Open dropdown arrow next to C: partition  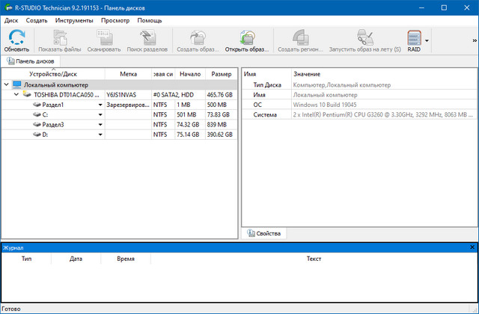click(x=100, y=115)
